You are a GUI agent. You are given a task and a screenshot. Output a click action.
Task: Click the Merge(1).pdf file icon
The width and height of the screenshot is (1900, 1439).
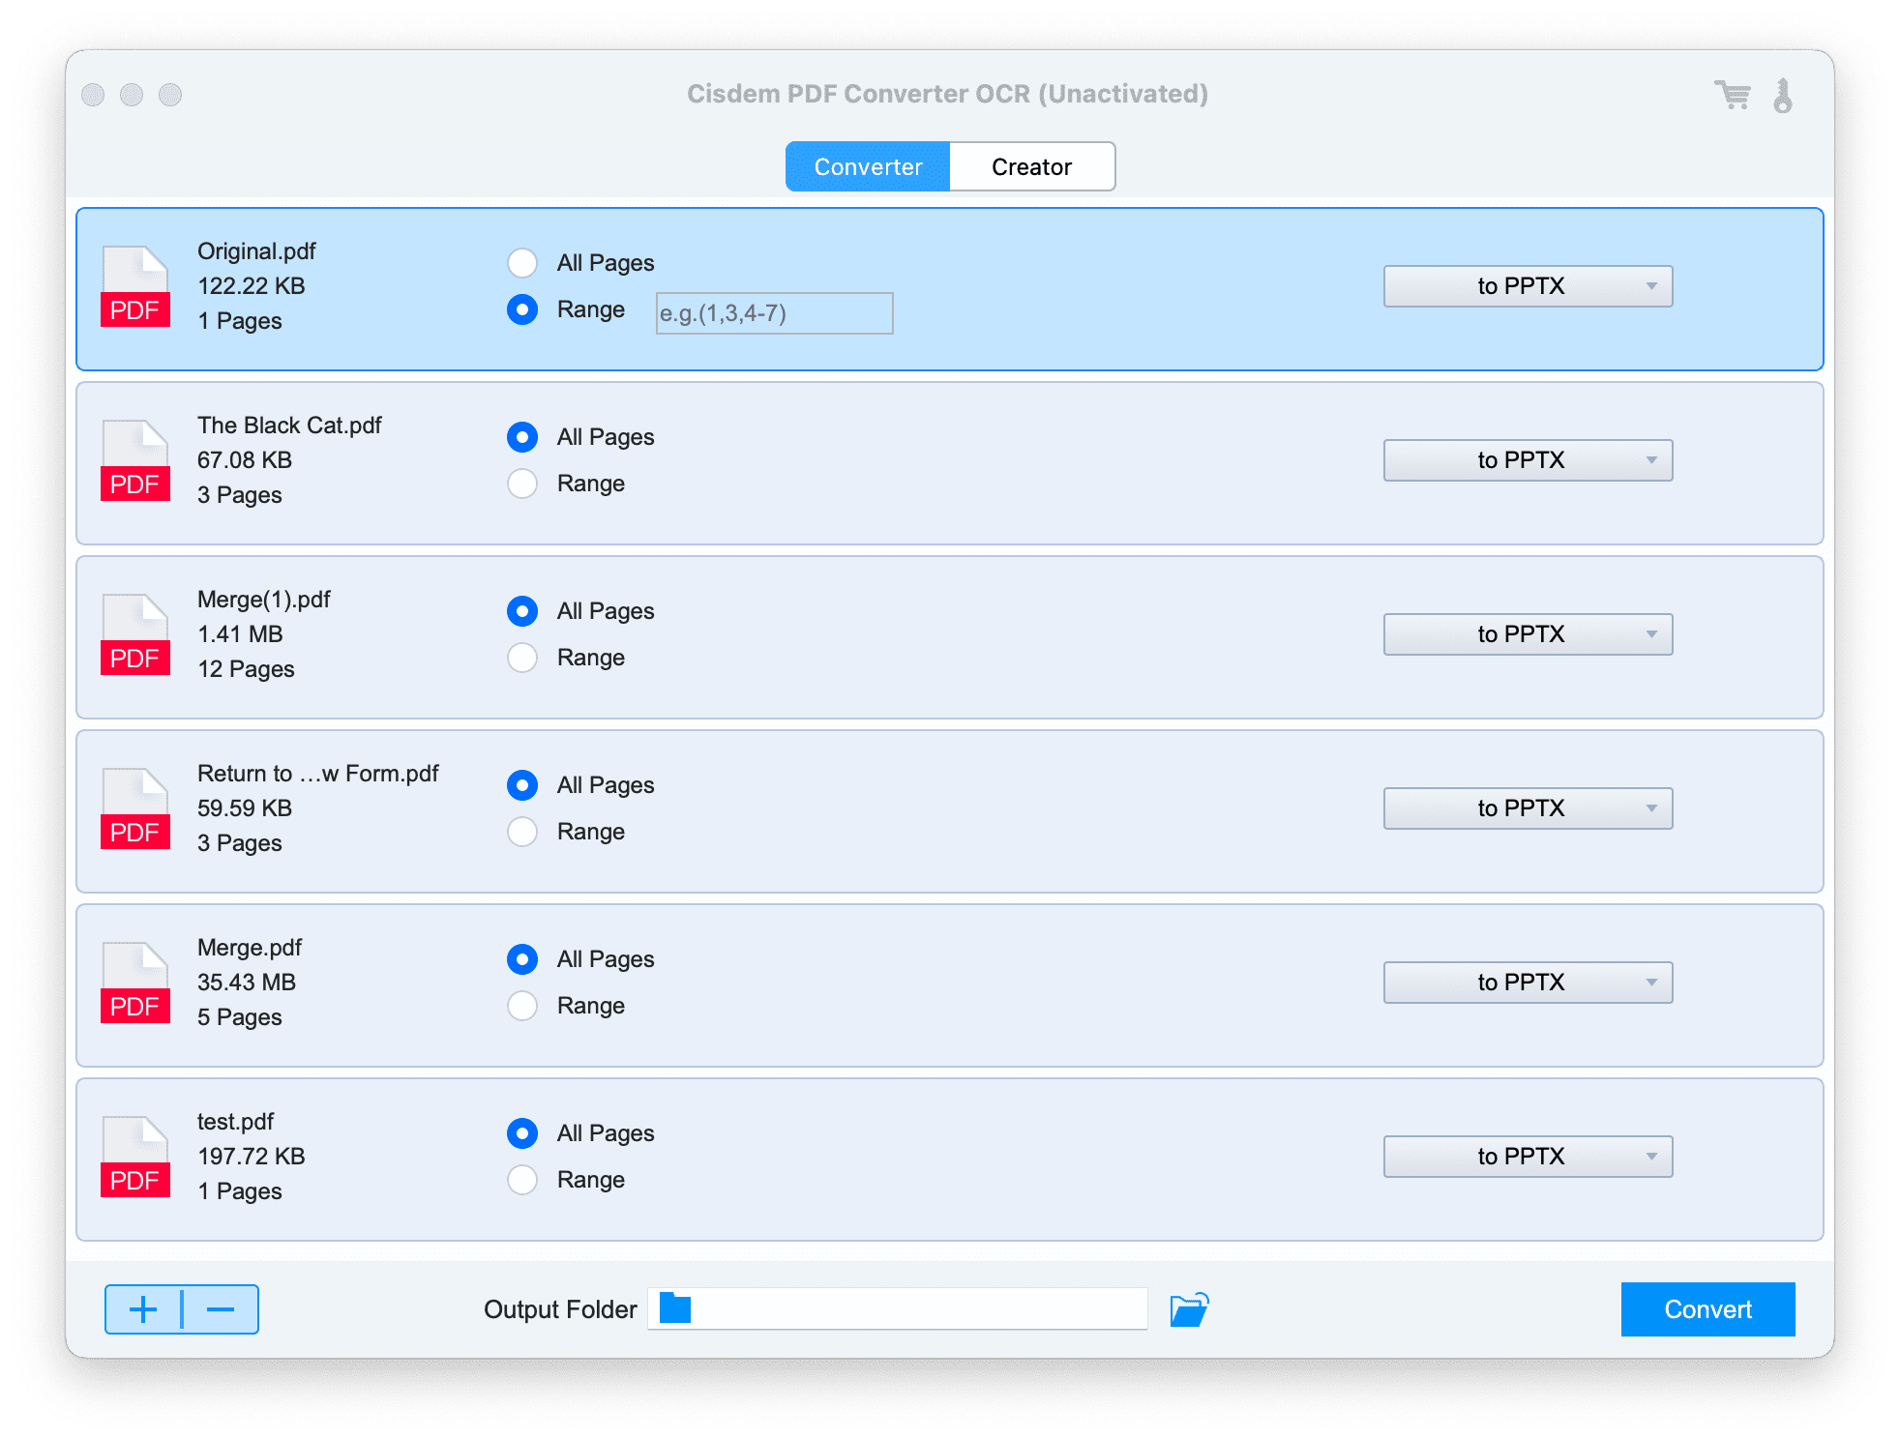[135, 634]
